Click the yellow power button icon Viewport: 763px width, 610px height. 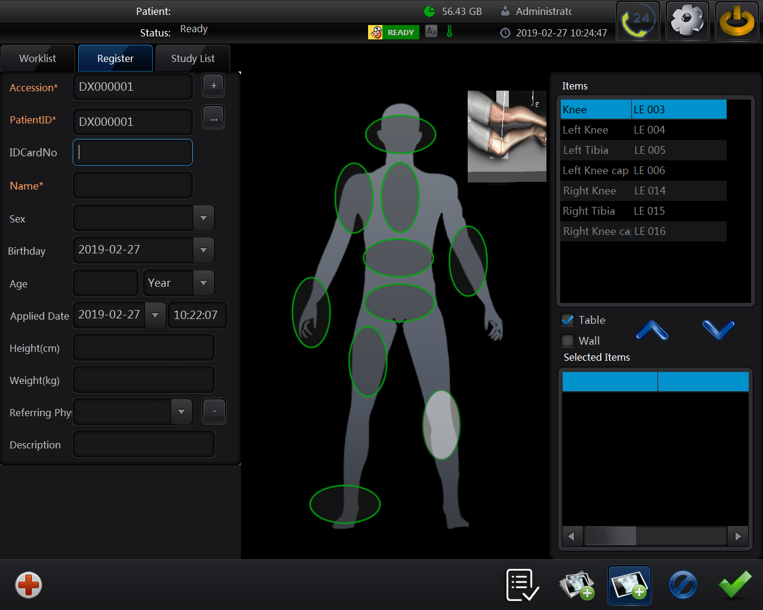[x=737, y=21]
